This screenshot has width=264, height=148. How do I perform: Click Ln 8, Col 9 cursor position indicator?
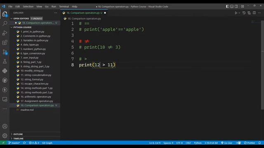[x=155, y=143]
